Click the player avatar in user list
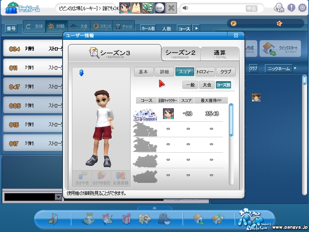This screenshot has width=309, height=232. 256,97
